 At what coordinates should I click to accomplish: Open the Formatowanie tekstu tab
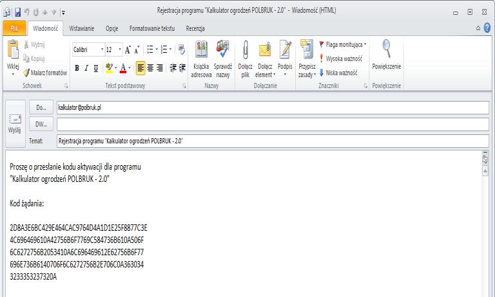coord(152,28)
